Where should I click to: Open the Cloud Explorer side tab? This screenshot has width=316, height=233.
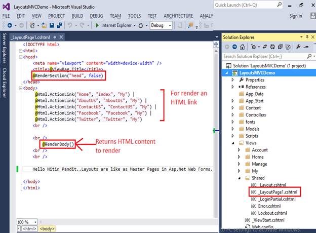pos(4,83)
